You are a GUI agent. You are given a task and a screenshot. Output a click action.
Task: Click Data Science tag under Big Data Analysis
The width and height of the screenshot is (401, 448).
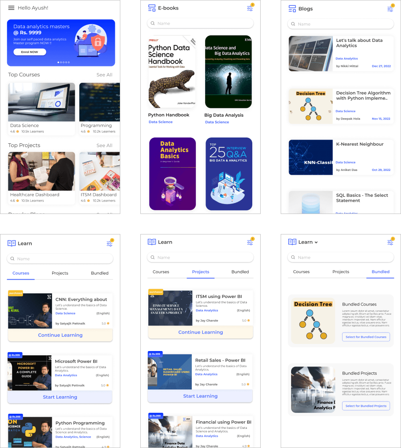tap(217, 122)
